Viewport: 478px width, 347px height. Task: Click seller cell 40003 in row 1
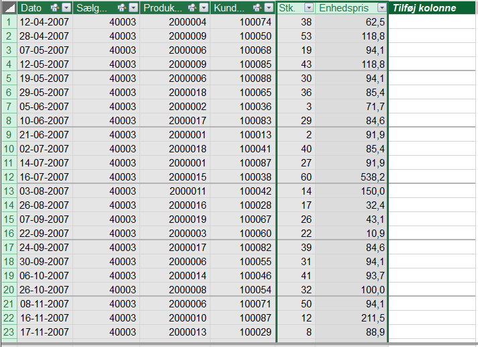coord(107,22)
